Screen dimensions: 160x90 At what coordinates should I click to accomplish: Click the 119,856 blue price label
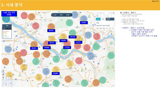[x=63, y=40]
